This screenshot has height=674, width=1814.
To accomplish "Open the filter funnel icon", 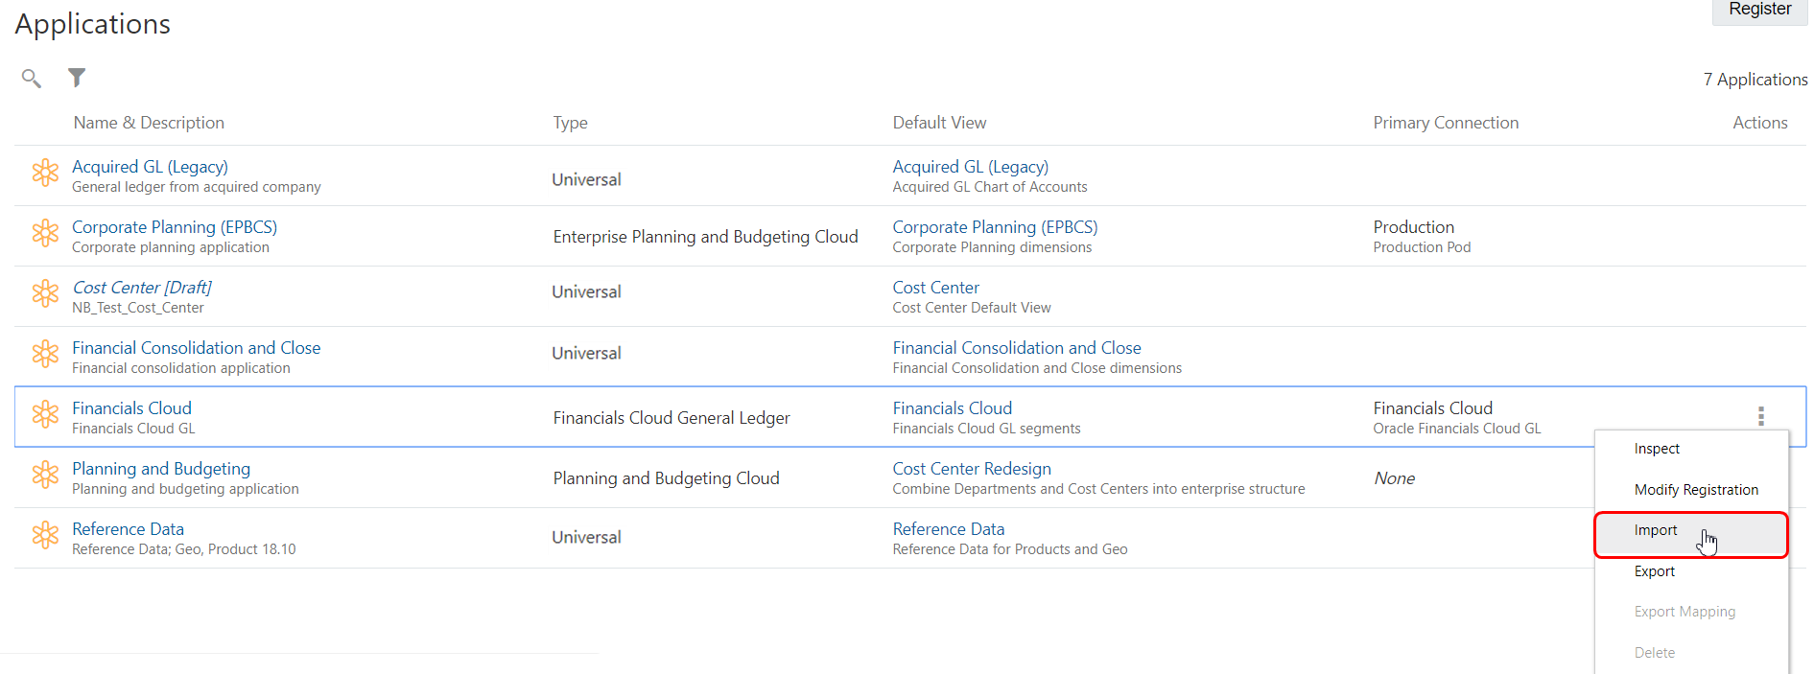I will [x=77, y=78].
